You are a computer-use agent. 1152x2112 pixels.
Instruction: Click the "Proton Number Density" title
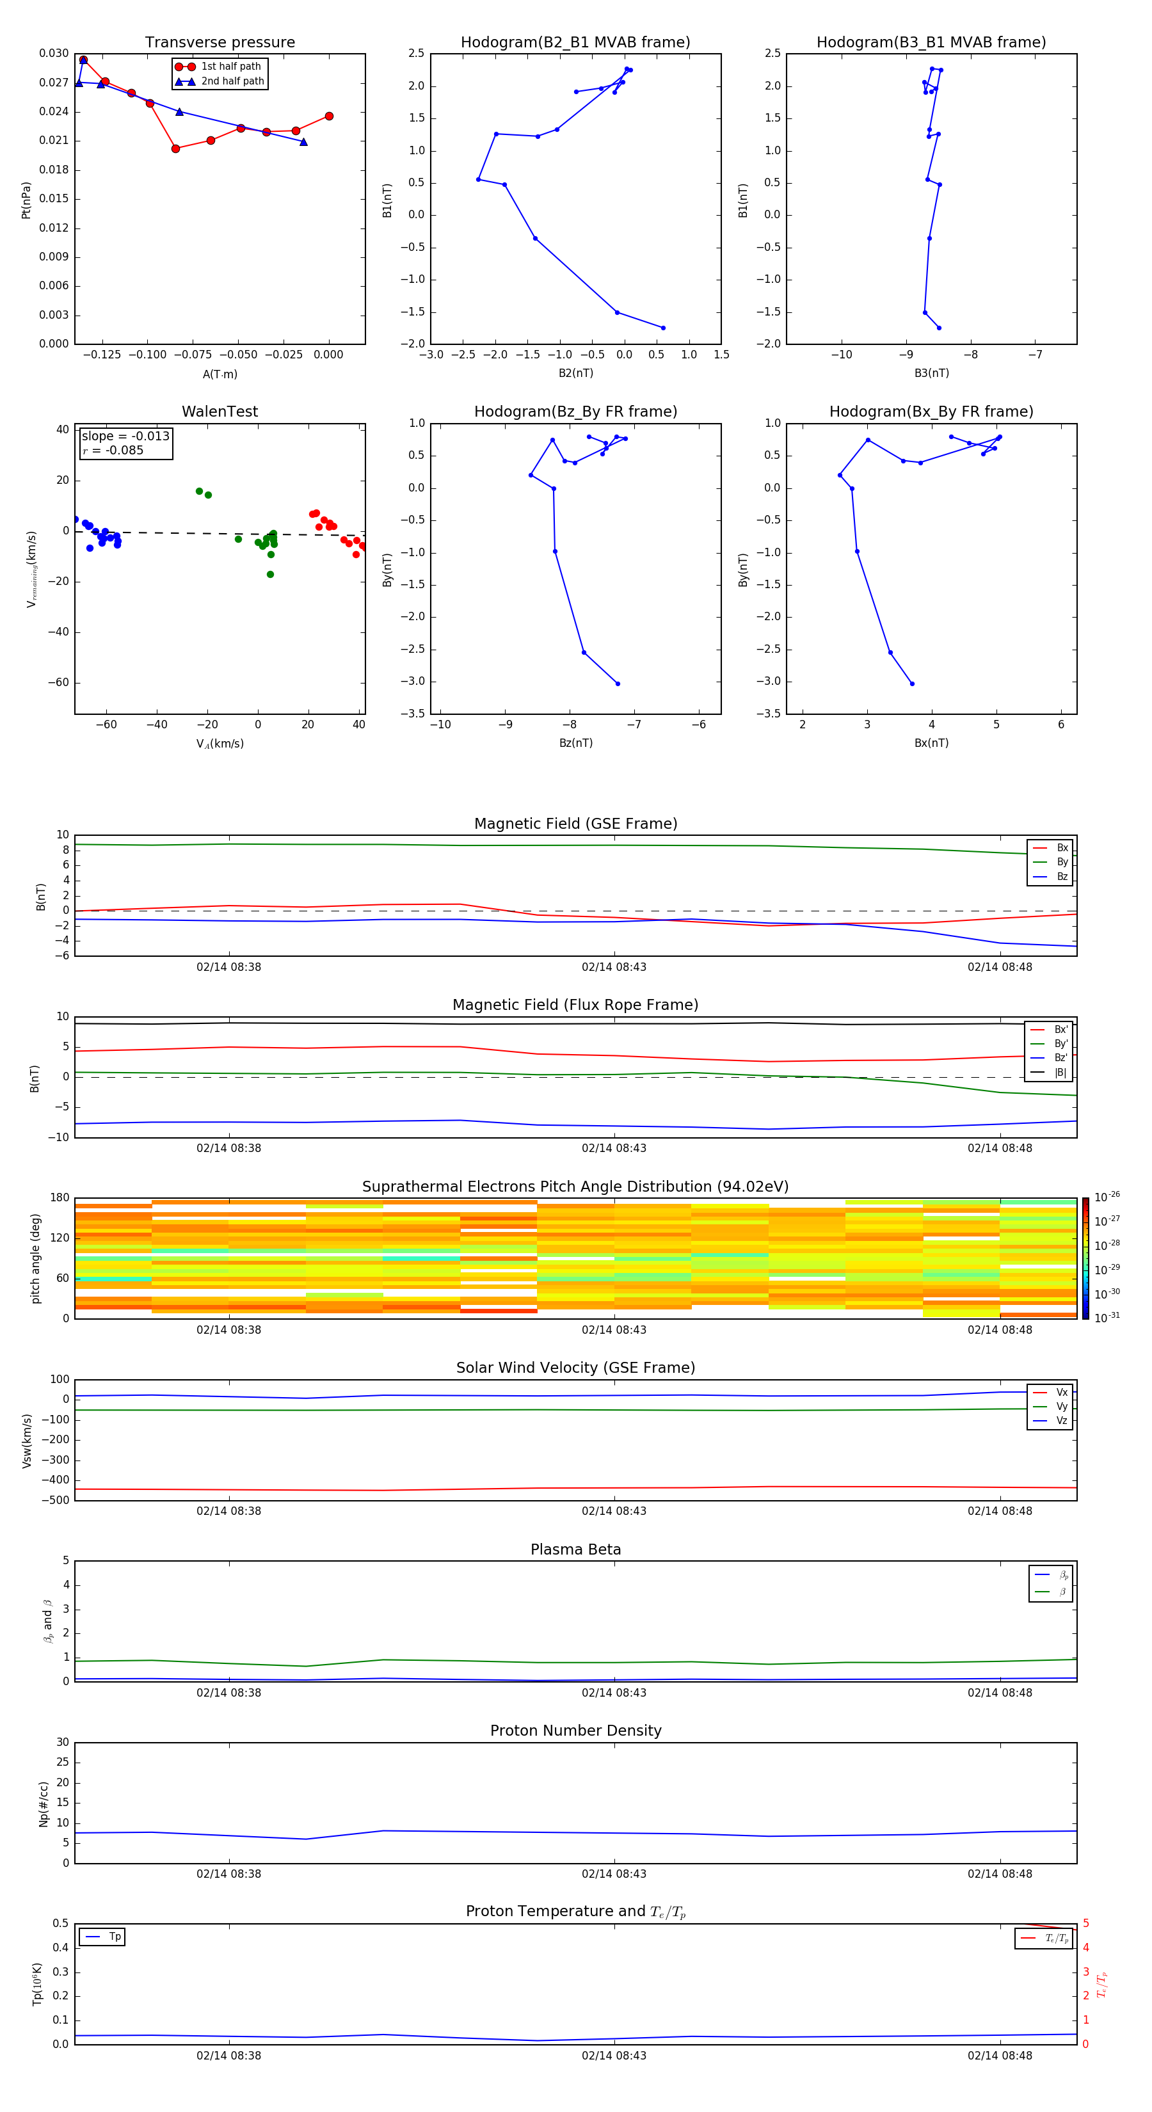tap(575, 1731)
